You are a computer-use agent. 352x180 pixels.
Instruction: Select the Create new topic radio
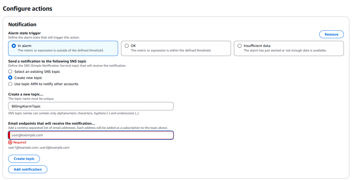(x=10, y=78)
